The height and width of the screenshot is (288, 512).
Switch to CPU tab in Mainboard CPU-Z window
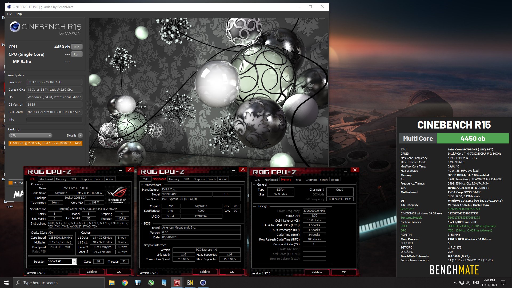click(x=145, y=179)
